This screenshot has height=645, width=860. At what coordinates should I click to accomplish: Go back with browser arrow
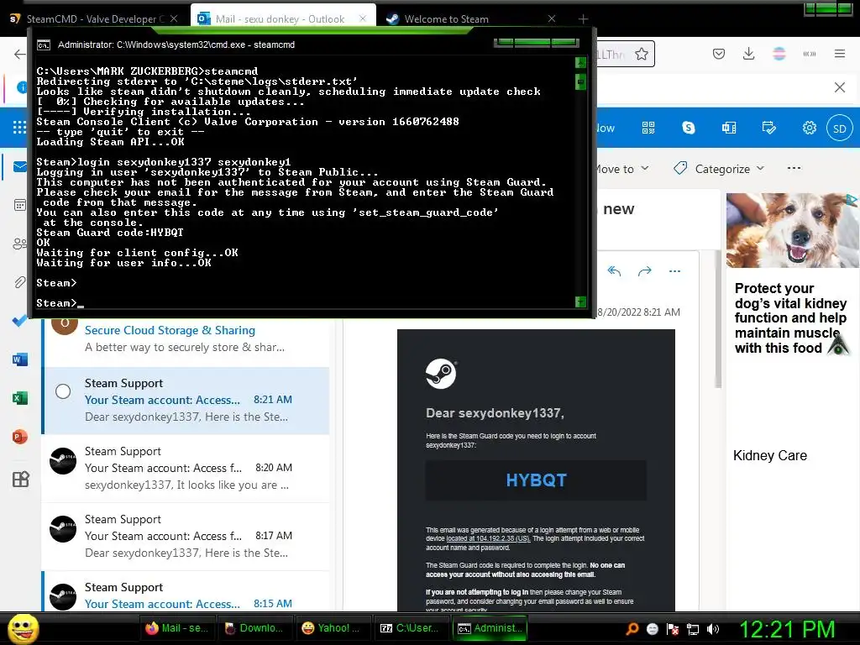(20, 54)
